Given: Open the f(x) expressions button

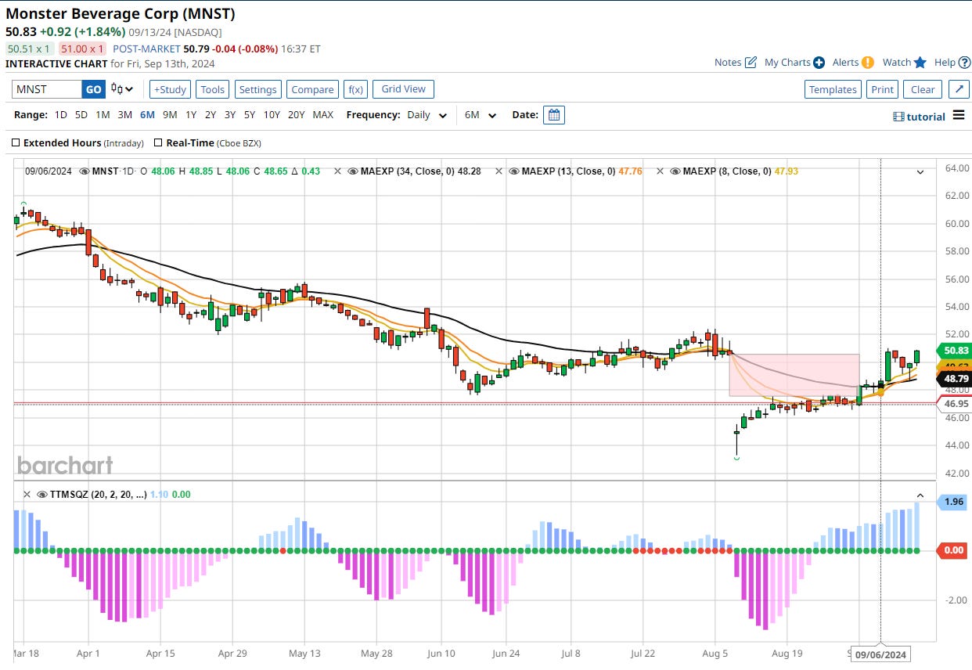Looking at the screenshot, I should [x=355, y=89].
